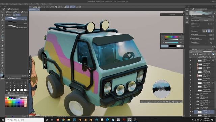The height and width of the screenshot is (122, 216).
Task: Click the wrench icon below tool properties
Action: 215,47
